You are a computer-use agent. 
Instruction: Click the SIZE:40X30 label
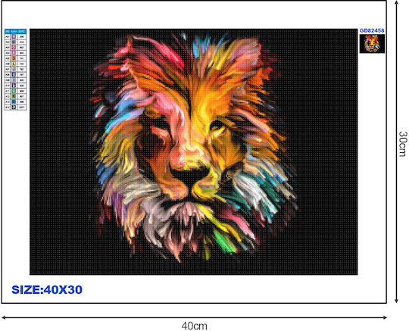click(47, 290)
